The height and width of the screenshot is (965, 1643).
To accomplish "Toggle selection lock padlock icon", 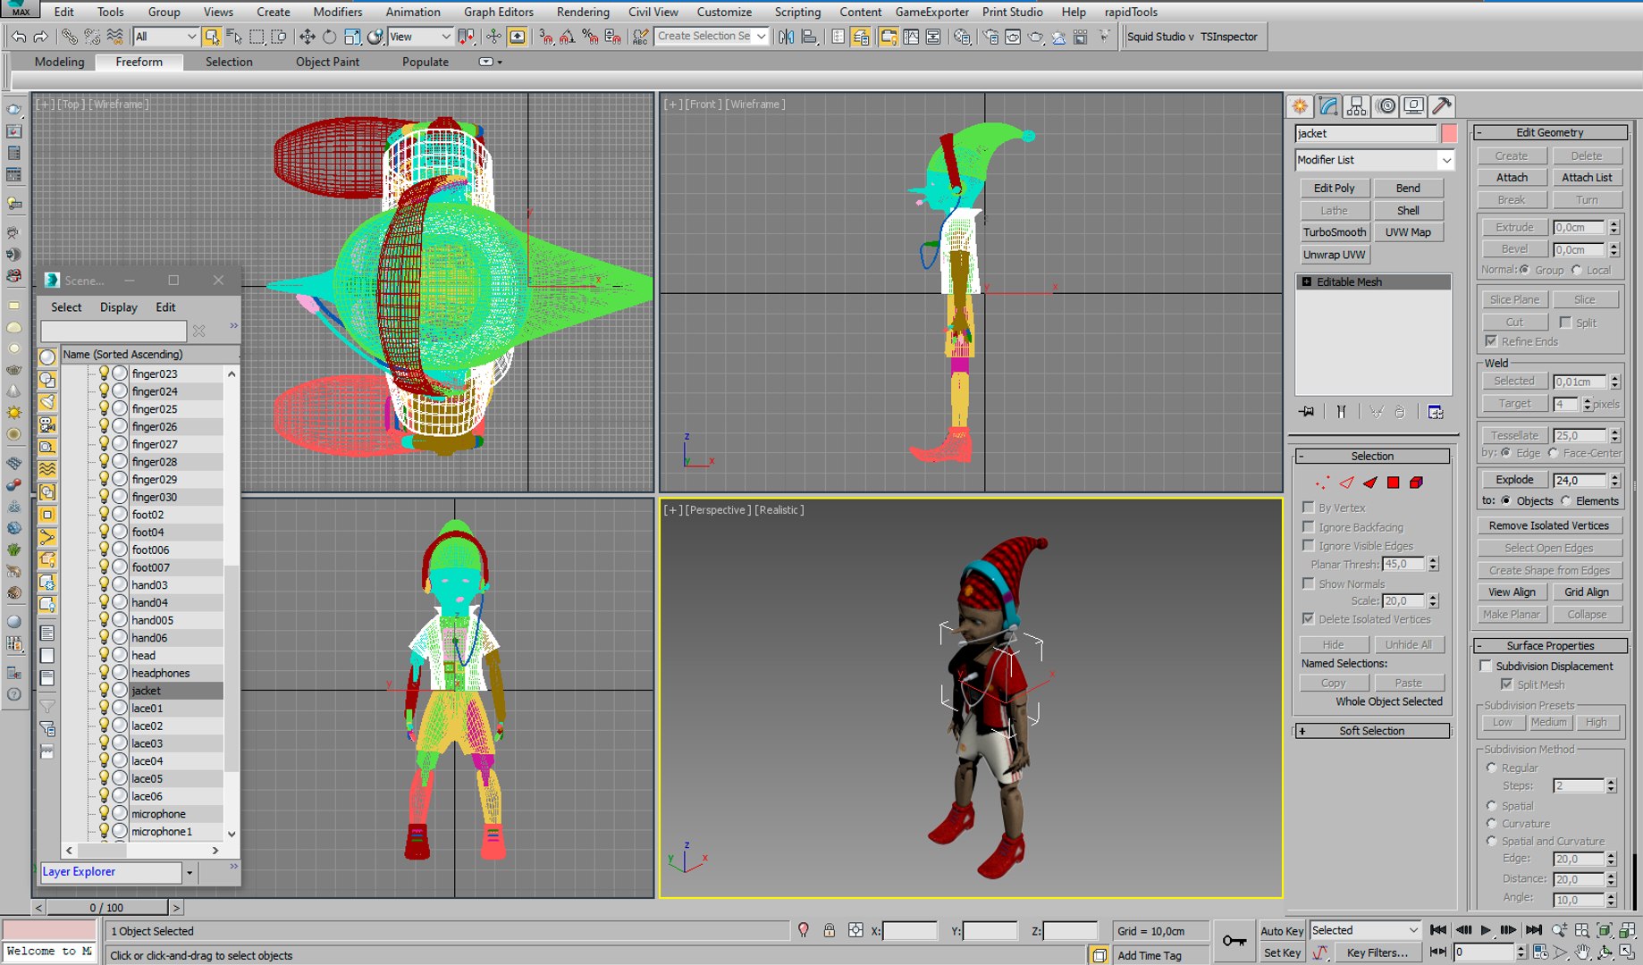I will 829,930.
